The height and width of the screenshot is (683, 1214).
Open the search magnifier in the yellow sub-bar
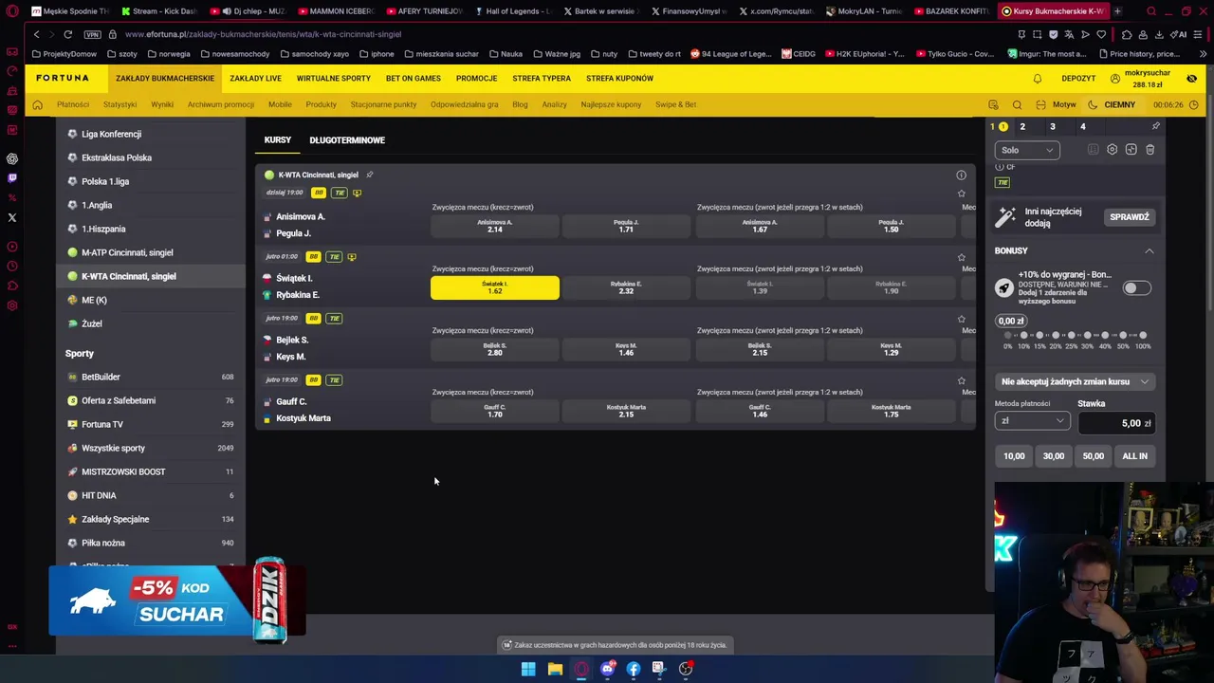point(1017,105)
